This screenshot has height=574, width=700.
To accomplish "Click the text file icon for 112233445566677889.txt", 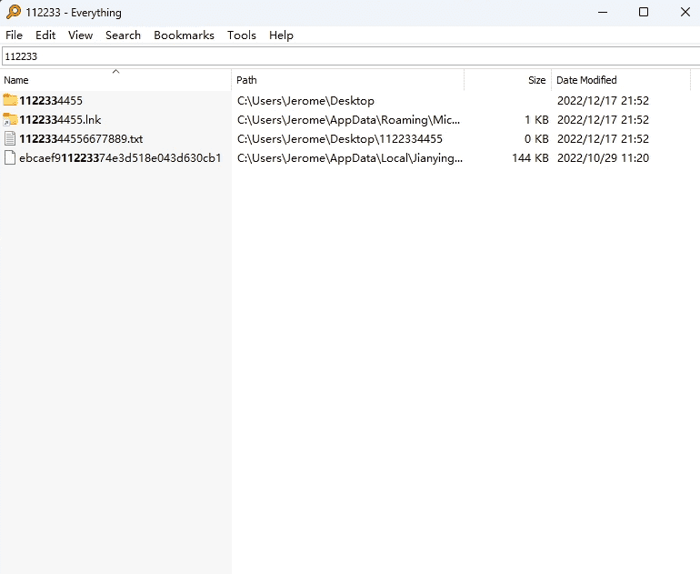I will tap(10, 139).
